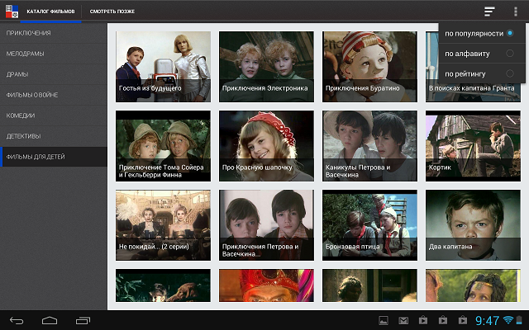
Task: Switch to Смотреть позже tab
Action: click(112, 12)
